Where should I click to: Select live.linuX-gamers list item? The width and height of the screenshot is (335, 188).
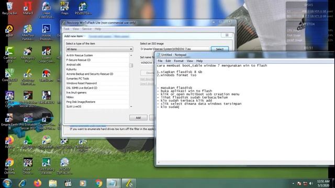coord(97,92)
